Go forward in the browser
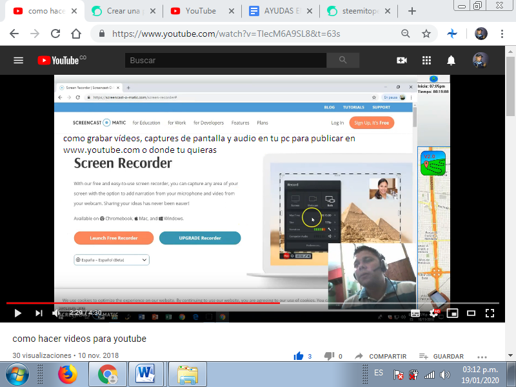Viewport: 516px width, 387px height. click(35, 34)
